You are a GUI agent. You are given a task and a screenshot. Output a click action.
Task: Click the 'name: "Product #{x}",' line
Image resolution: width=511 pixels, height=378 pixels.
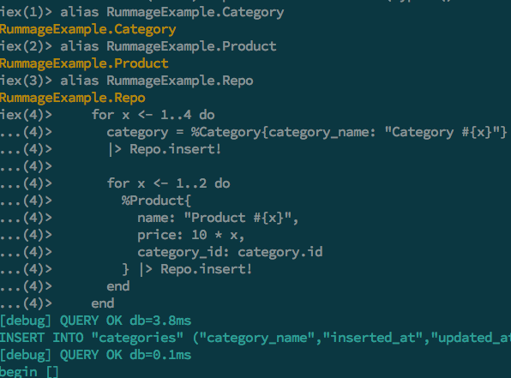pyautogui.click(x=218, y=218)
